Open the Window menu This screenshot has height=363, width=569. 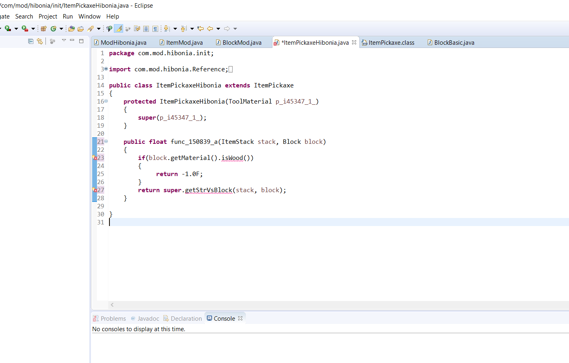(x=89, y=17)
